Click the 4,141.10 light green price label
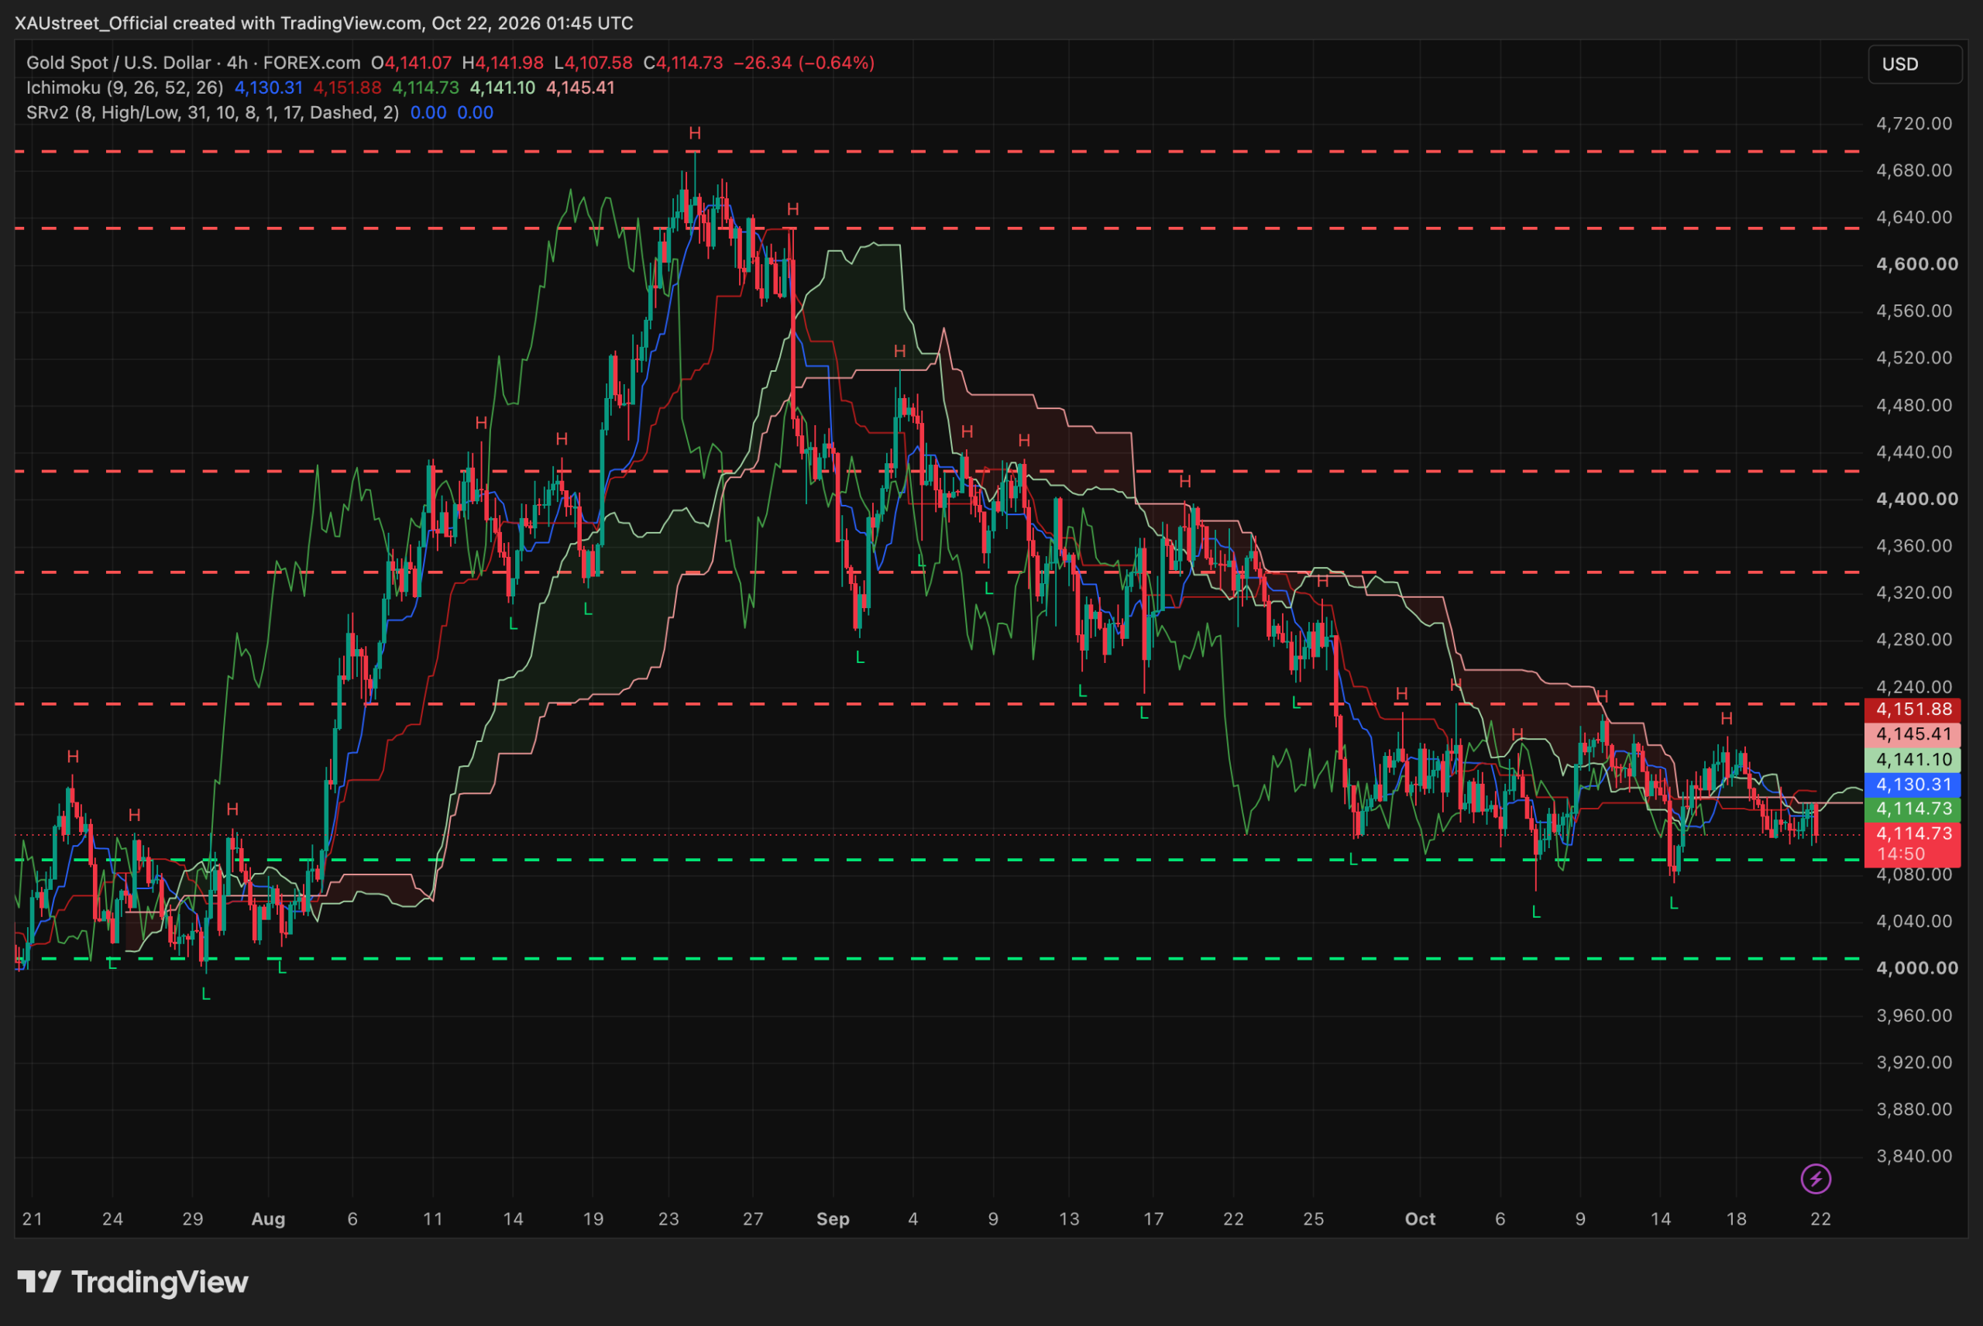Viewport: 1983px width, 1326px height. pyautogui.click(x=1913, y=759)
